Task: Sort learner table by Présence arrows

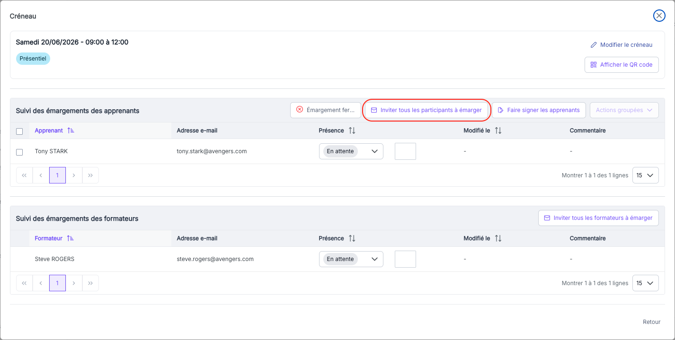Action: coord(352,131)
